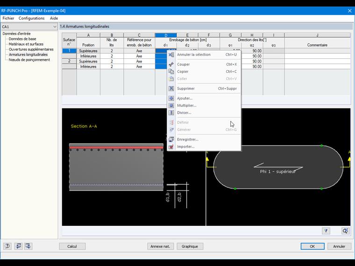Click the Section A-A label
Image resolution: width=355 pixels, height=266 pixels.
84,126
